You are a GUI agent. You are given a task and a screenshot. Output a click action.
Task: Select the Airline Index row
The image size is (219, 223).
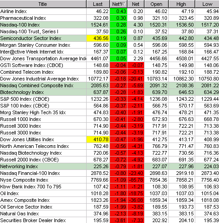[109, 11]
